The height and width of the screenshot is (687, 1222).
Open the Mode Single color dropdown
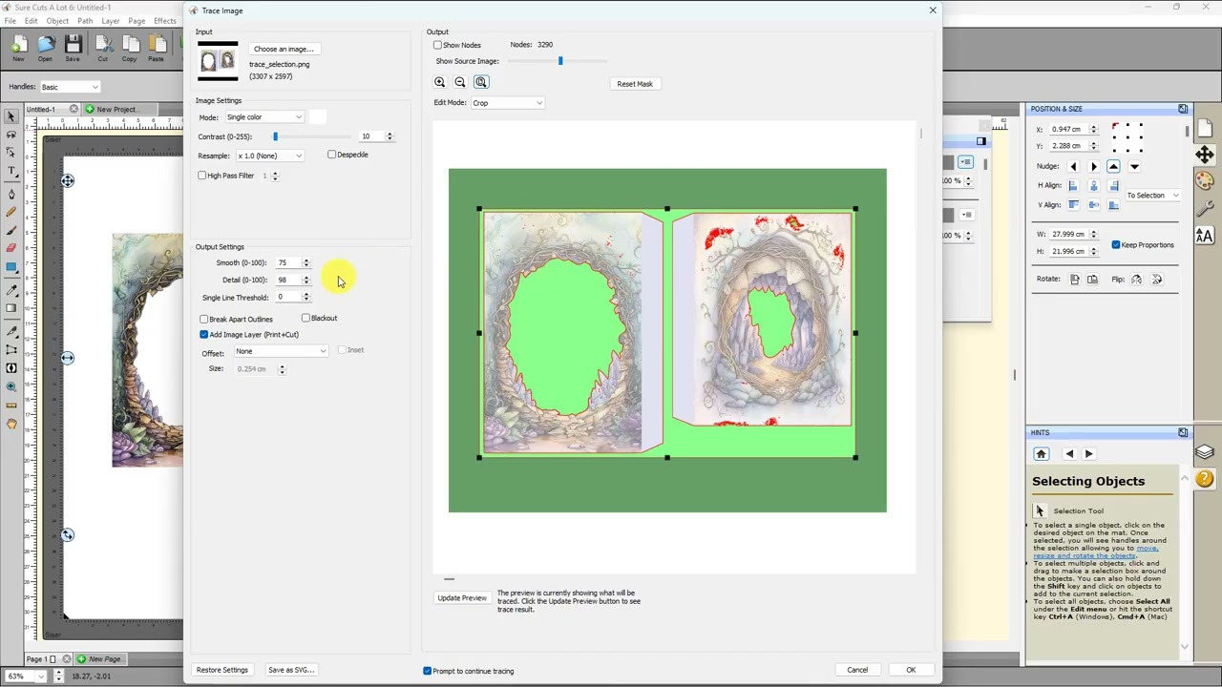pos(264,117)
